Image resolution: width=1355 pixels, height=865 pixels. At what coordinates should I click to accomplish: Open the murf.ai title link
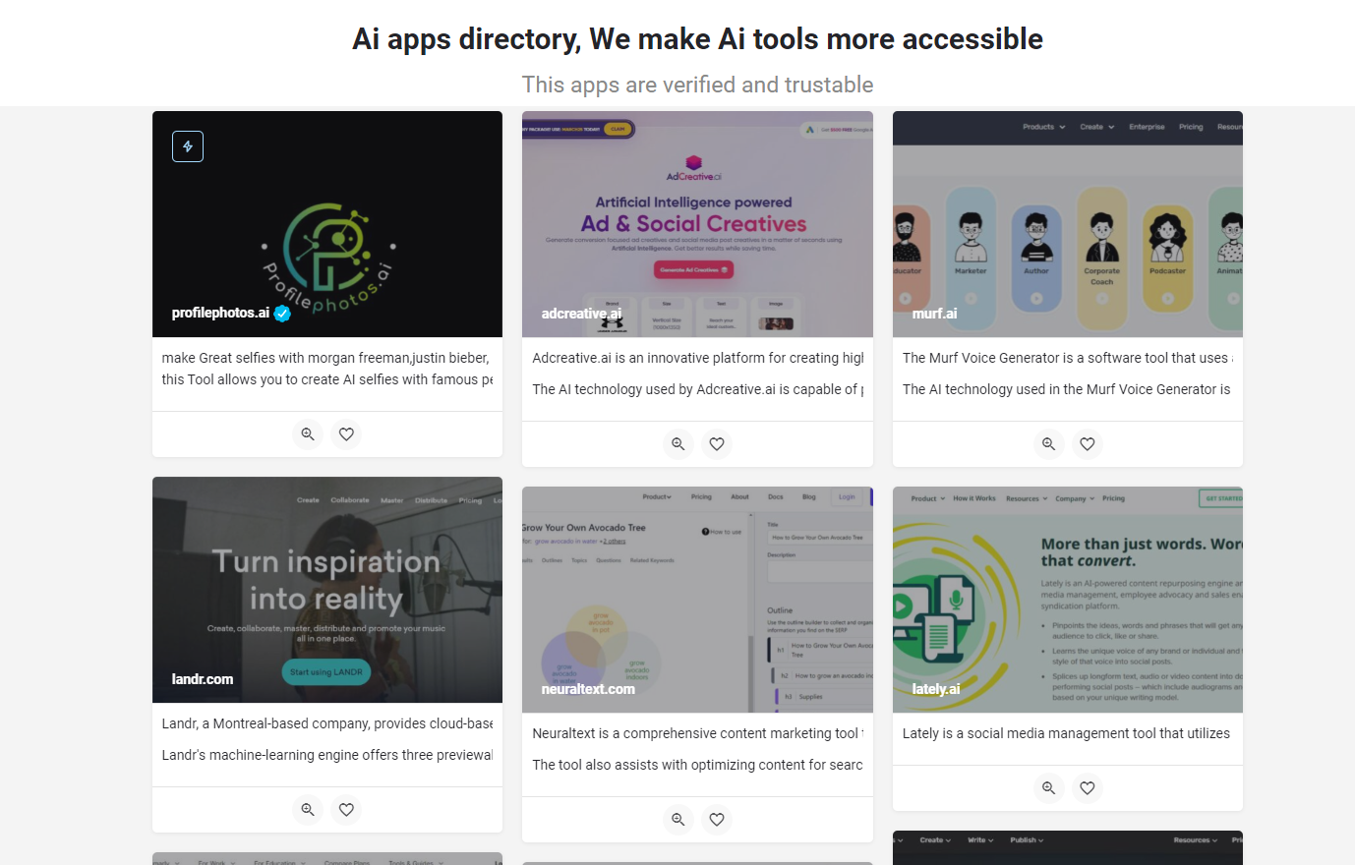(934, 314)
